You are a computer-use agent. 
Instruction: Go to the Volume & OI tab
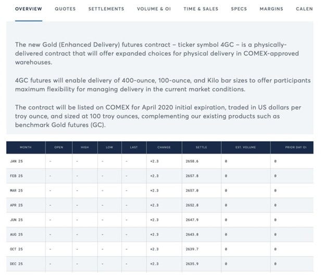pyautogui.click(x=154, y=9)
